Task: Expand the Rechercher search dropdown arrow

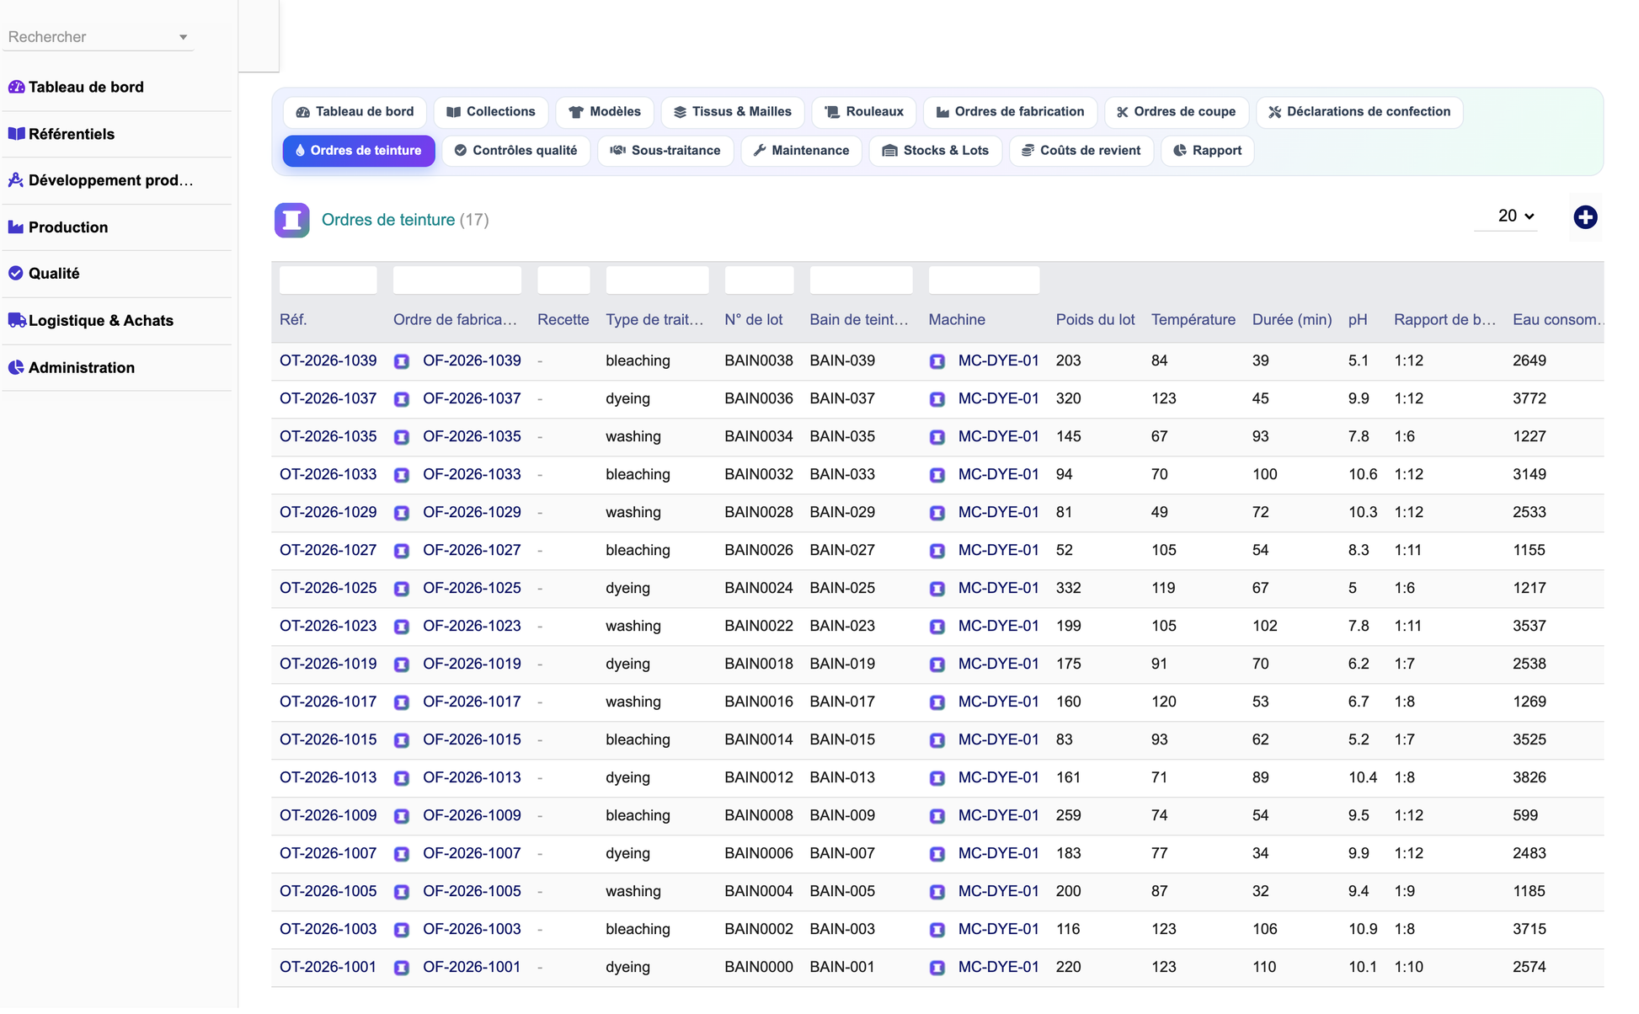Action: point(183,37)
